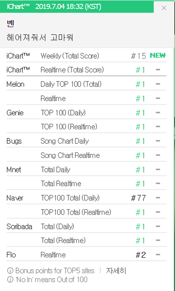Click the green NEW badge on Weekly row
Viewport: 175px width, 291px height.
click(158, 56)
